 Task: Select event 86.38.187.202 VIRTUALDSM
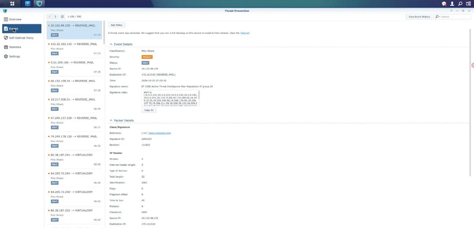74,215
